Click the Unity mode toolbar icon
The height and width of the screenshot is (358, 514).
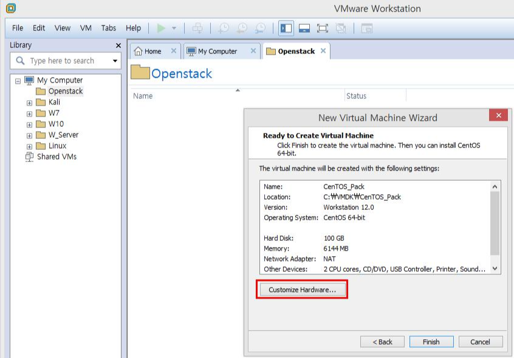341,28
